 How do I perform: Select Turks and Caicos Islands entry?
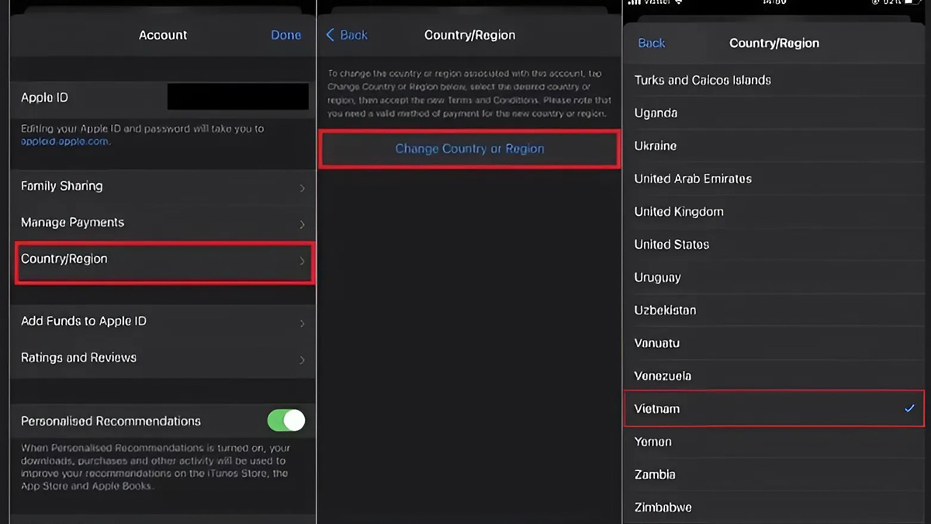(x=703, y=80)
